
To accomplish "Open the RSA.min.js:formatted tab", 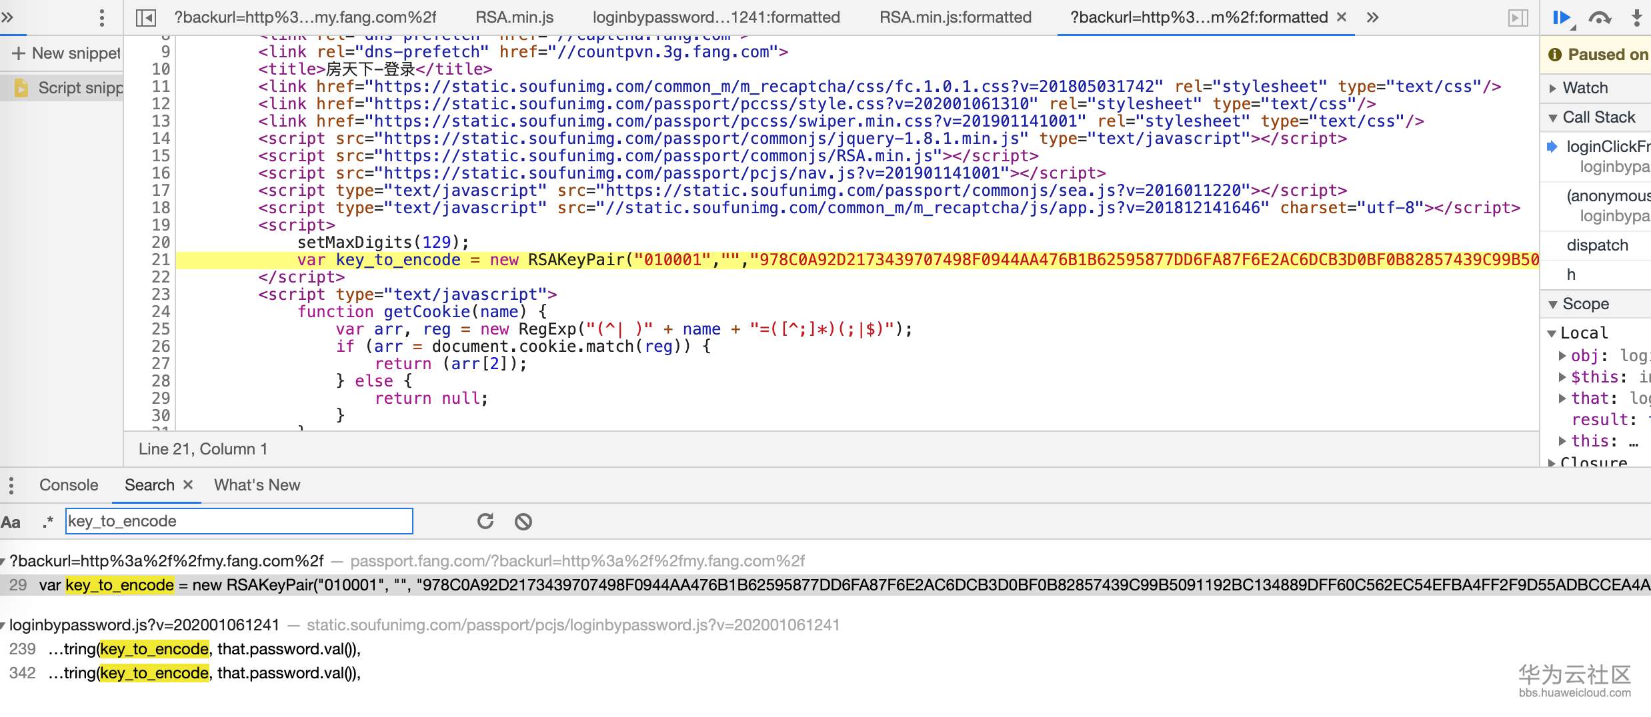I will point(956,18).
